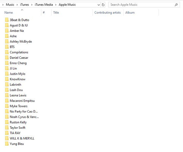
Task: Click the Yung Bleu folder icon
Action: (7, 144)
